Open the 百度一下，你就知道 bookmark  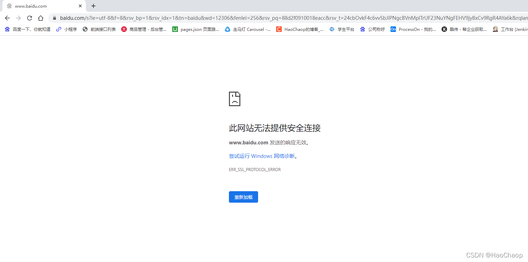coord(28,29)
